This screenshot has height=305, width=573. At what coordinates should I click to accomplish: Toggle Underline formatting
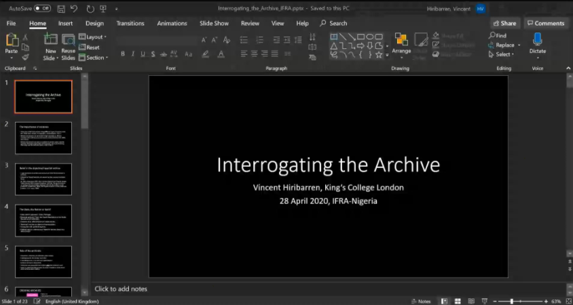pos(143,54)
